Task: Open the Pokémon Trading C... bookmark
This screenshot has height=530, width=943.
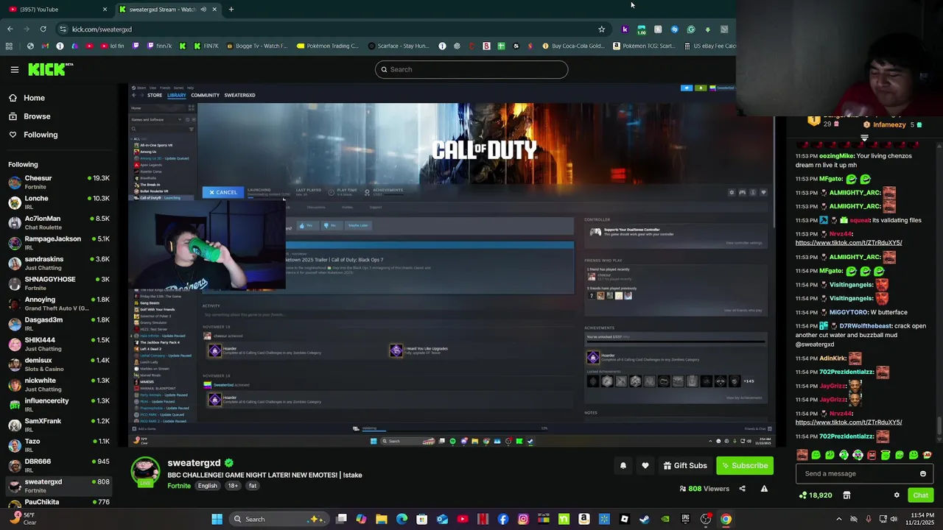Action: [327, 46]
